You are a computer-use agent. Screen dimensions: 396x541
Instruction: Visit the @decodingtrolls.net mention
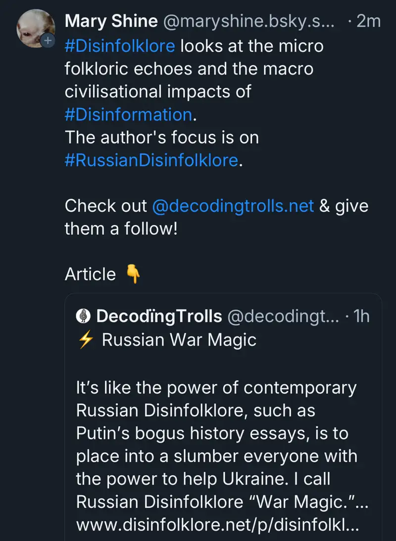[x=233, y=206]
